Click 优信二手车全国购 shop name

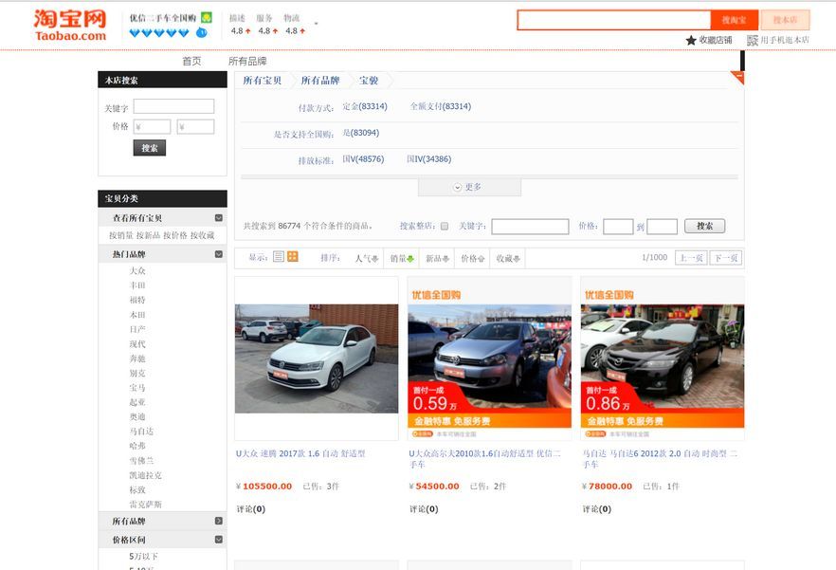coord(163,18)
